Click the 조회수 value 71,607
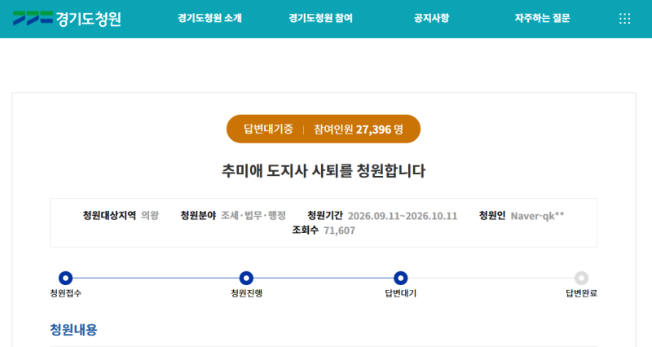Image resolution: width=652 pixels, height=347 pixels. [x=339, y=231]
